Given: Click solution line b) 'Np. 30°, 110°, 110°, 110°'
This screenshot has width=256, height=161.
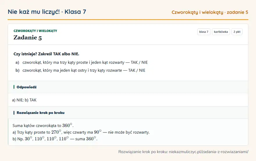Looking at the screenshot, I should [55, 139].
